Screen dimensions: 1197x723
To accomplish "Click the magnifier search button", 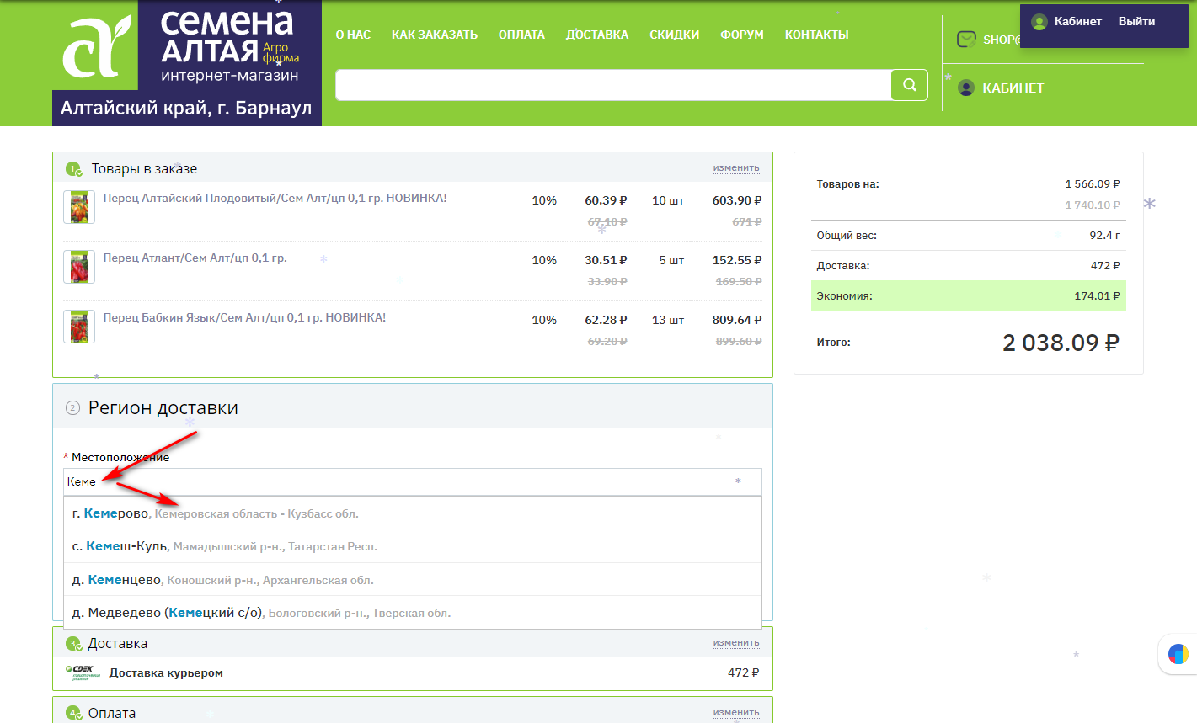I will coord(909,85).
